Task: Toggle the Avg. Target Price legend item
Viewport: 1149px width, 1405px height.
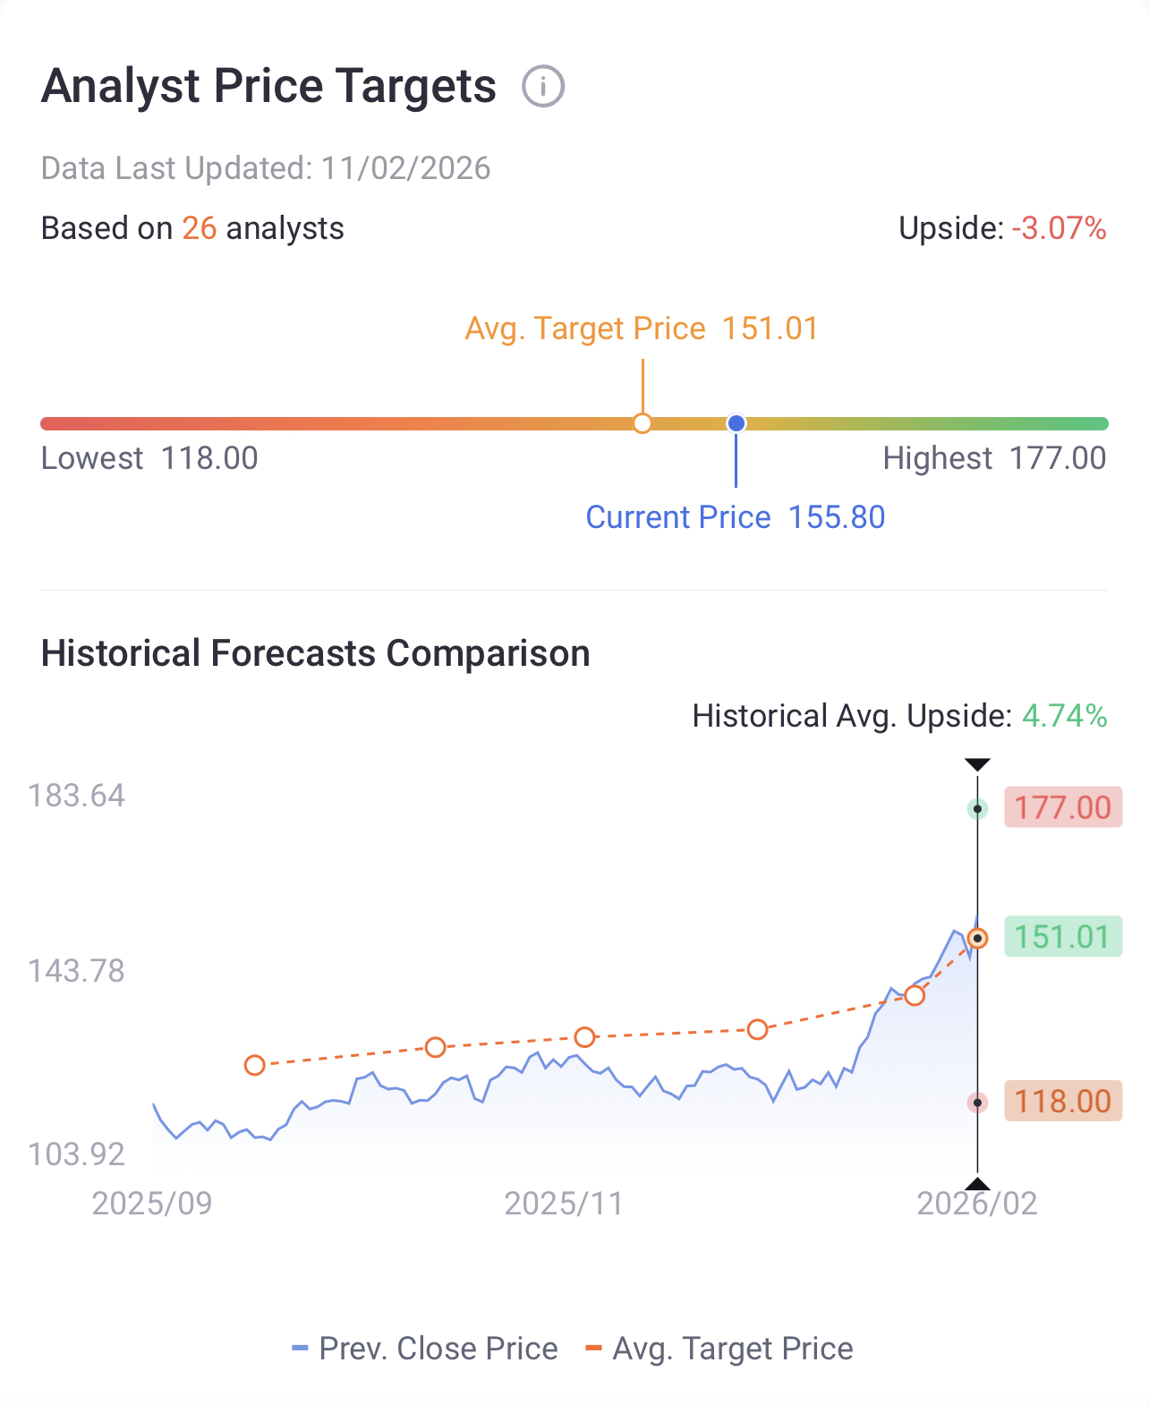Action: [x=719, y=1349]
